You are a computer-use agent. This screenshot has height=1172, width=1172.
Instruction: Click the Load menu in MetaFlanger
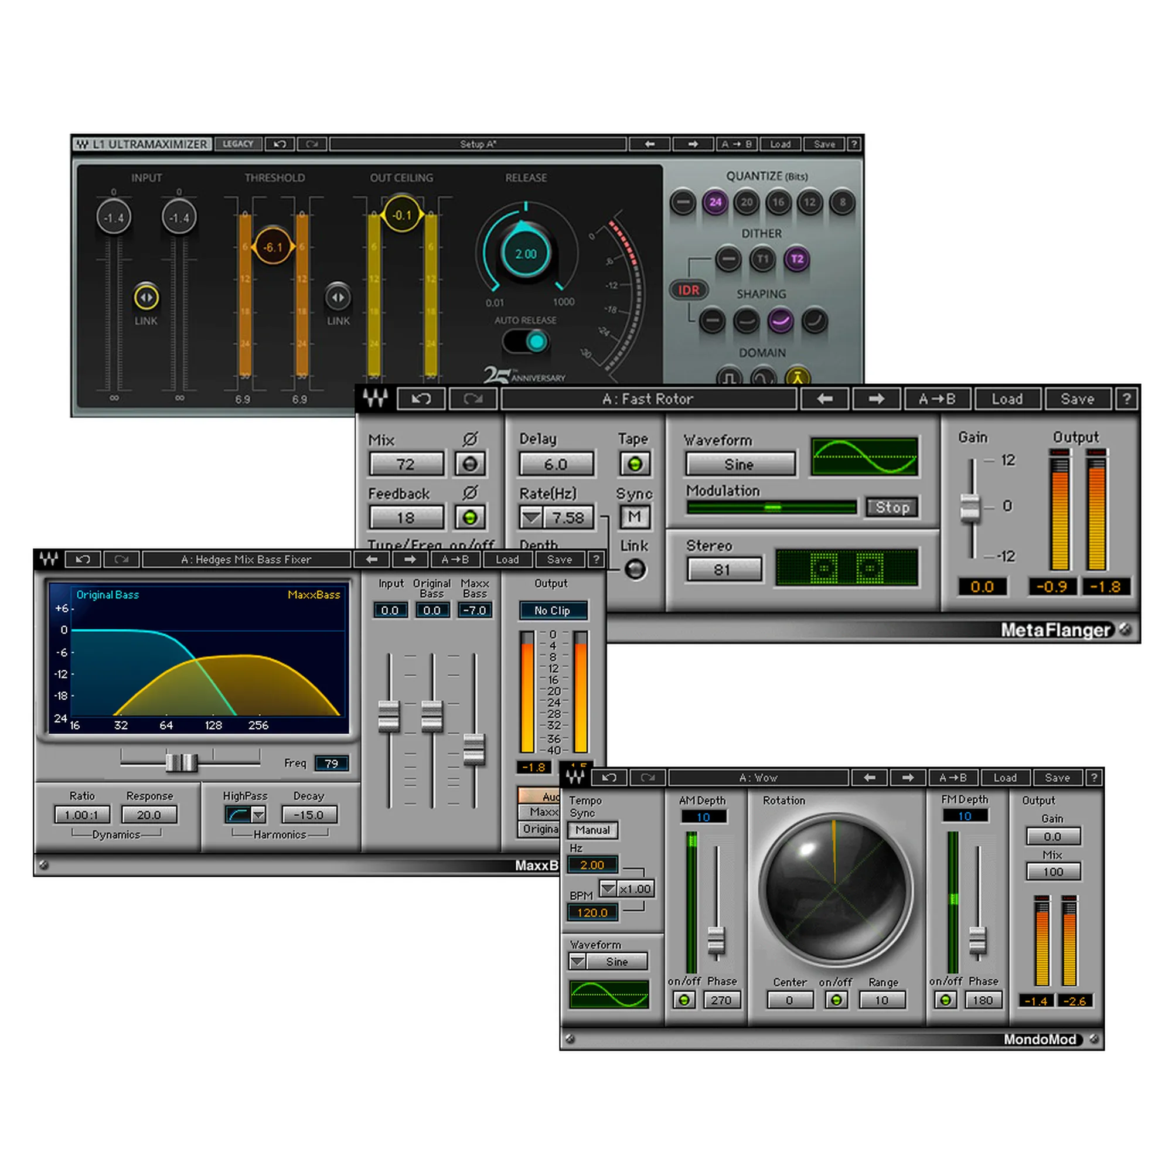point(1007,398)
